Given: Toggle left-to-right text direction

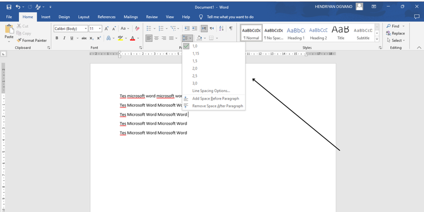Looking at the screenshot, I should point(204,28).
